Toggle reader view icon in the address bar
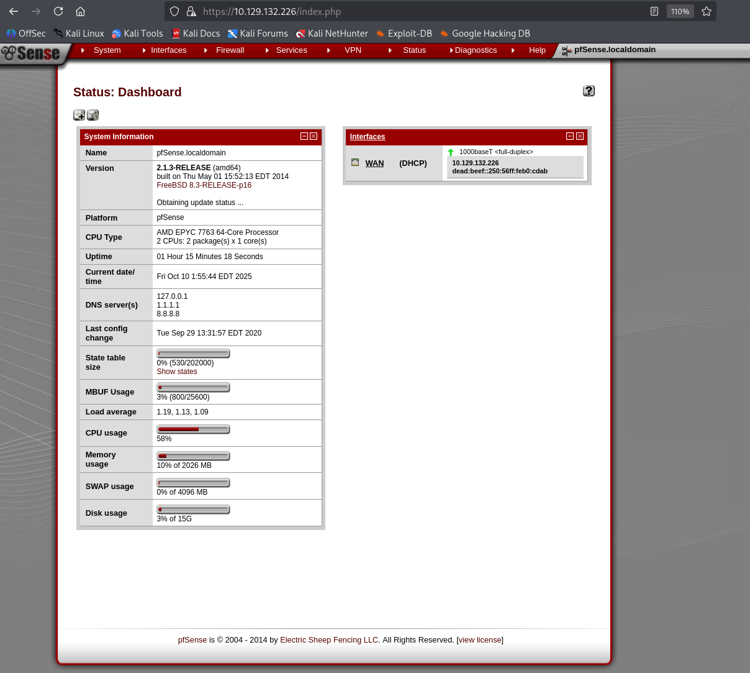750x673 pixels. [654, 11]
